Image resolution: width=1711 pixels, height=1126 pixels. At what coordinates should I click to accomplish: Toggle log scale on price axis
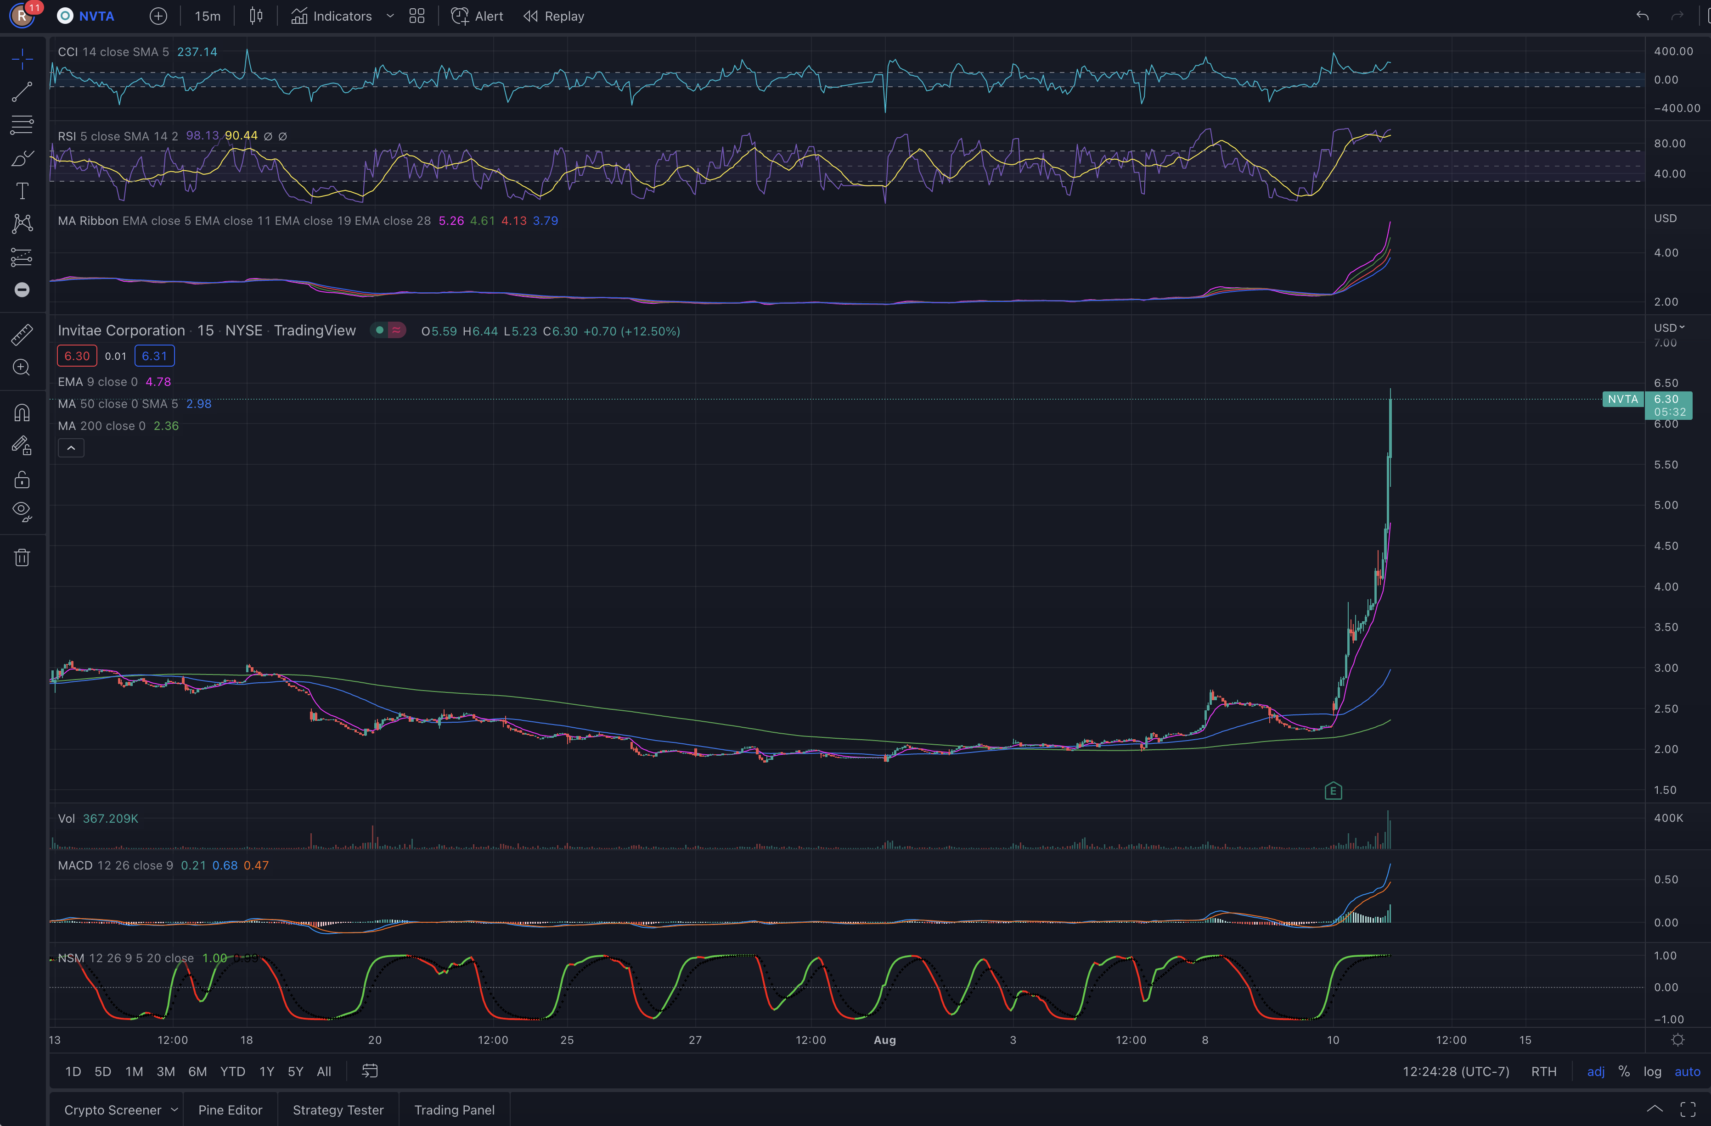(1652, 1071)
